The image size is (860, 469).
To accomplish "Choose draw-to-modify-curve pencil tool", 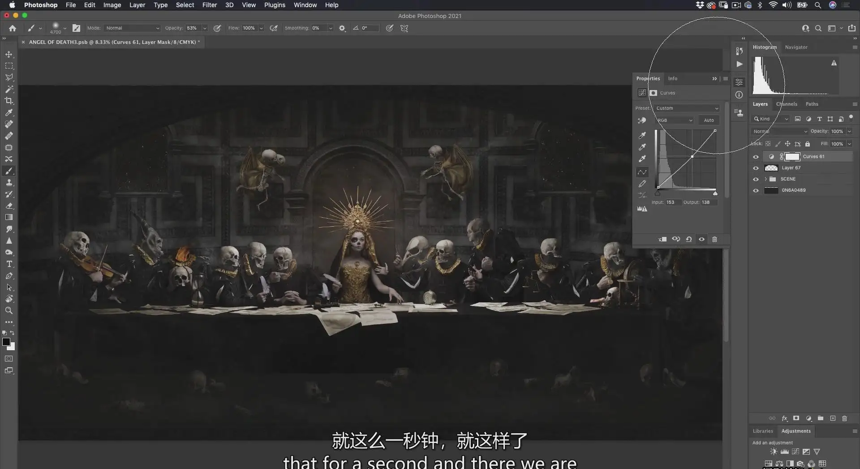I will tap(642, 184).
